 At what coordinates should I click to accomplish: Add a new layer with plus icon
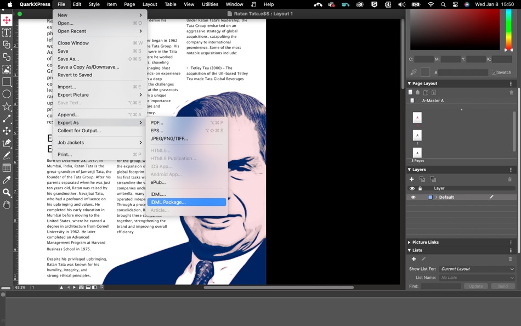point(412,179)
